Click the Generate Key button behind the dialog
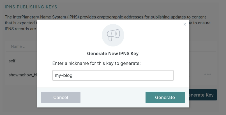Image resolution: width=226 pixels, height=115 pixels. [x=202, y=95]
